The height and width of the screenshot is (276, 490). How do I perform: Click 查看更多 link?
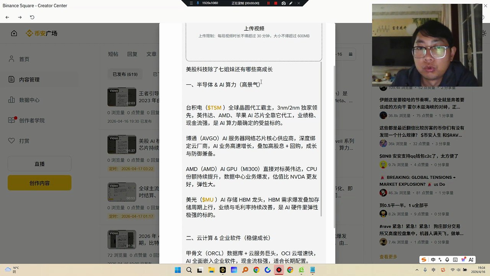(388, 257)
